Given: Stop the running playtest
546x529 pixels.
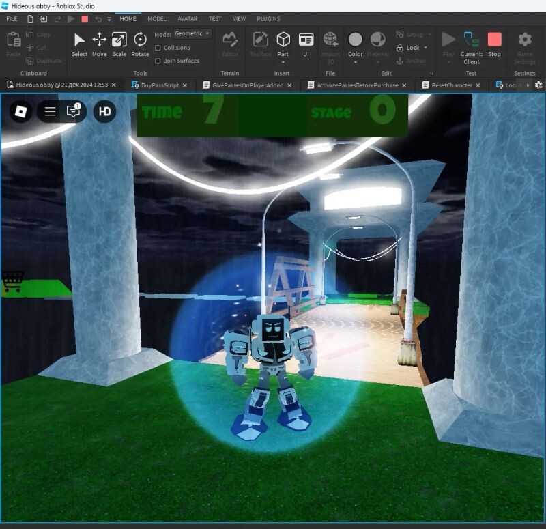Looking at the screenshot, I should pyautogui.click(x=494, y=43).
